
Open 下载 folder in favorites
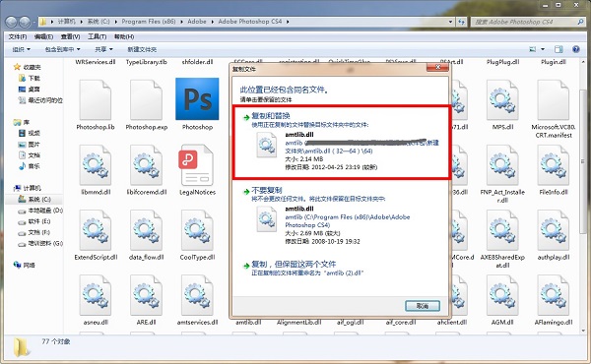coord(30,78)
